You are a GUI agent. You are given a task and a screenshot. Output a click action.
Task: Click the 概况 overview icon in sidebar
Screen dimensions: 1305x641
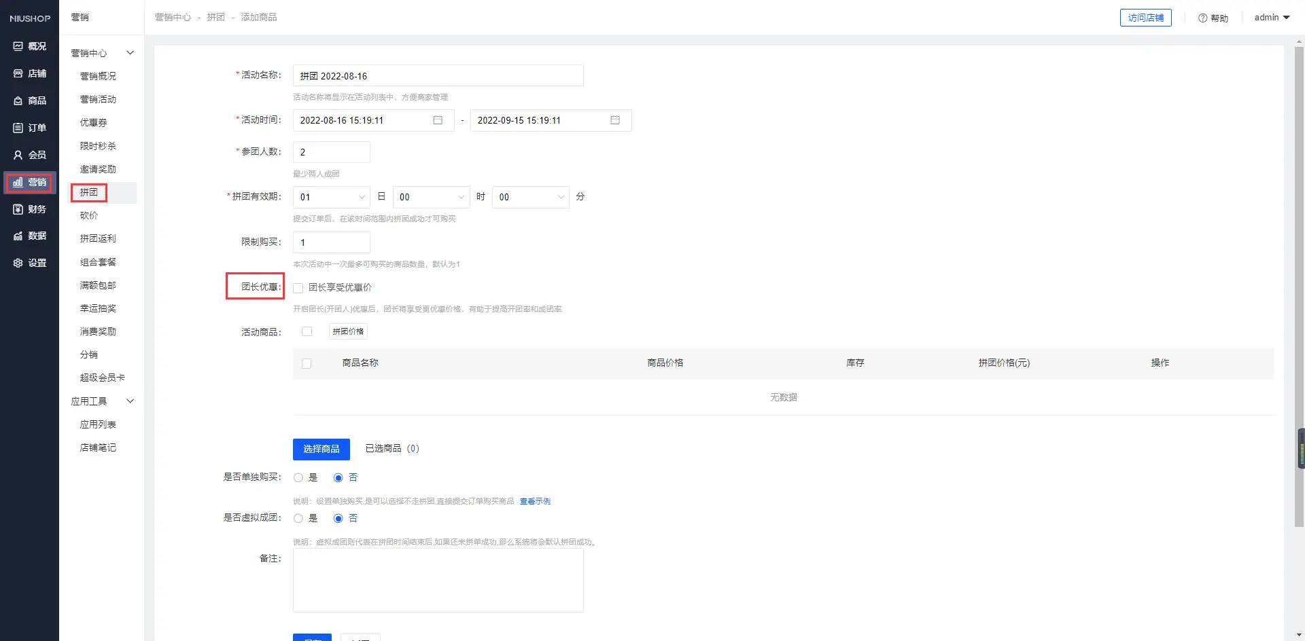(18, 46)
